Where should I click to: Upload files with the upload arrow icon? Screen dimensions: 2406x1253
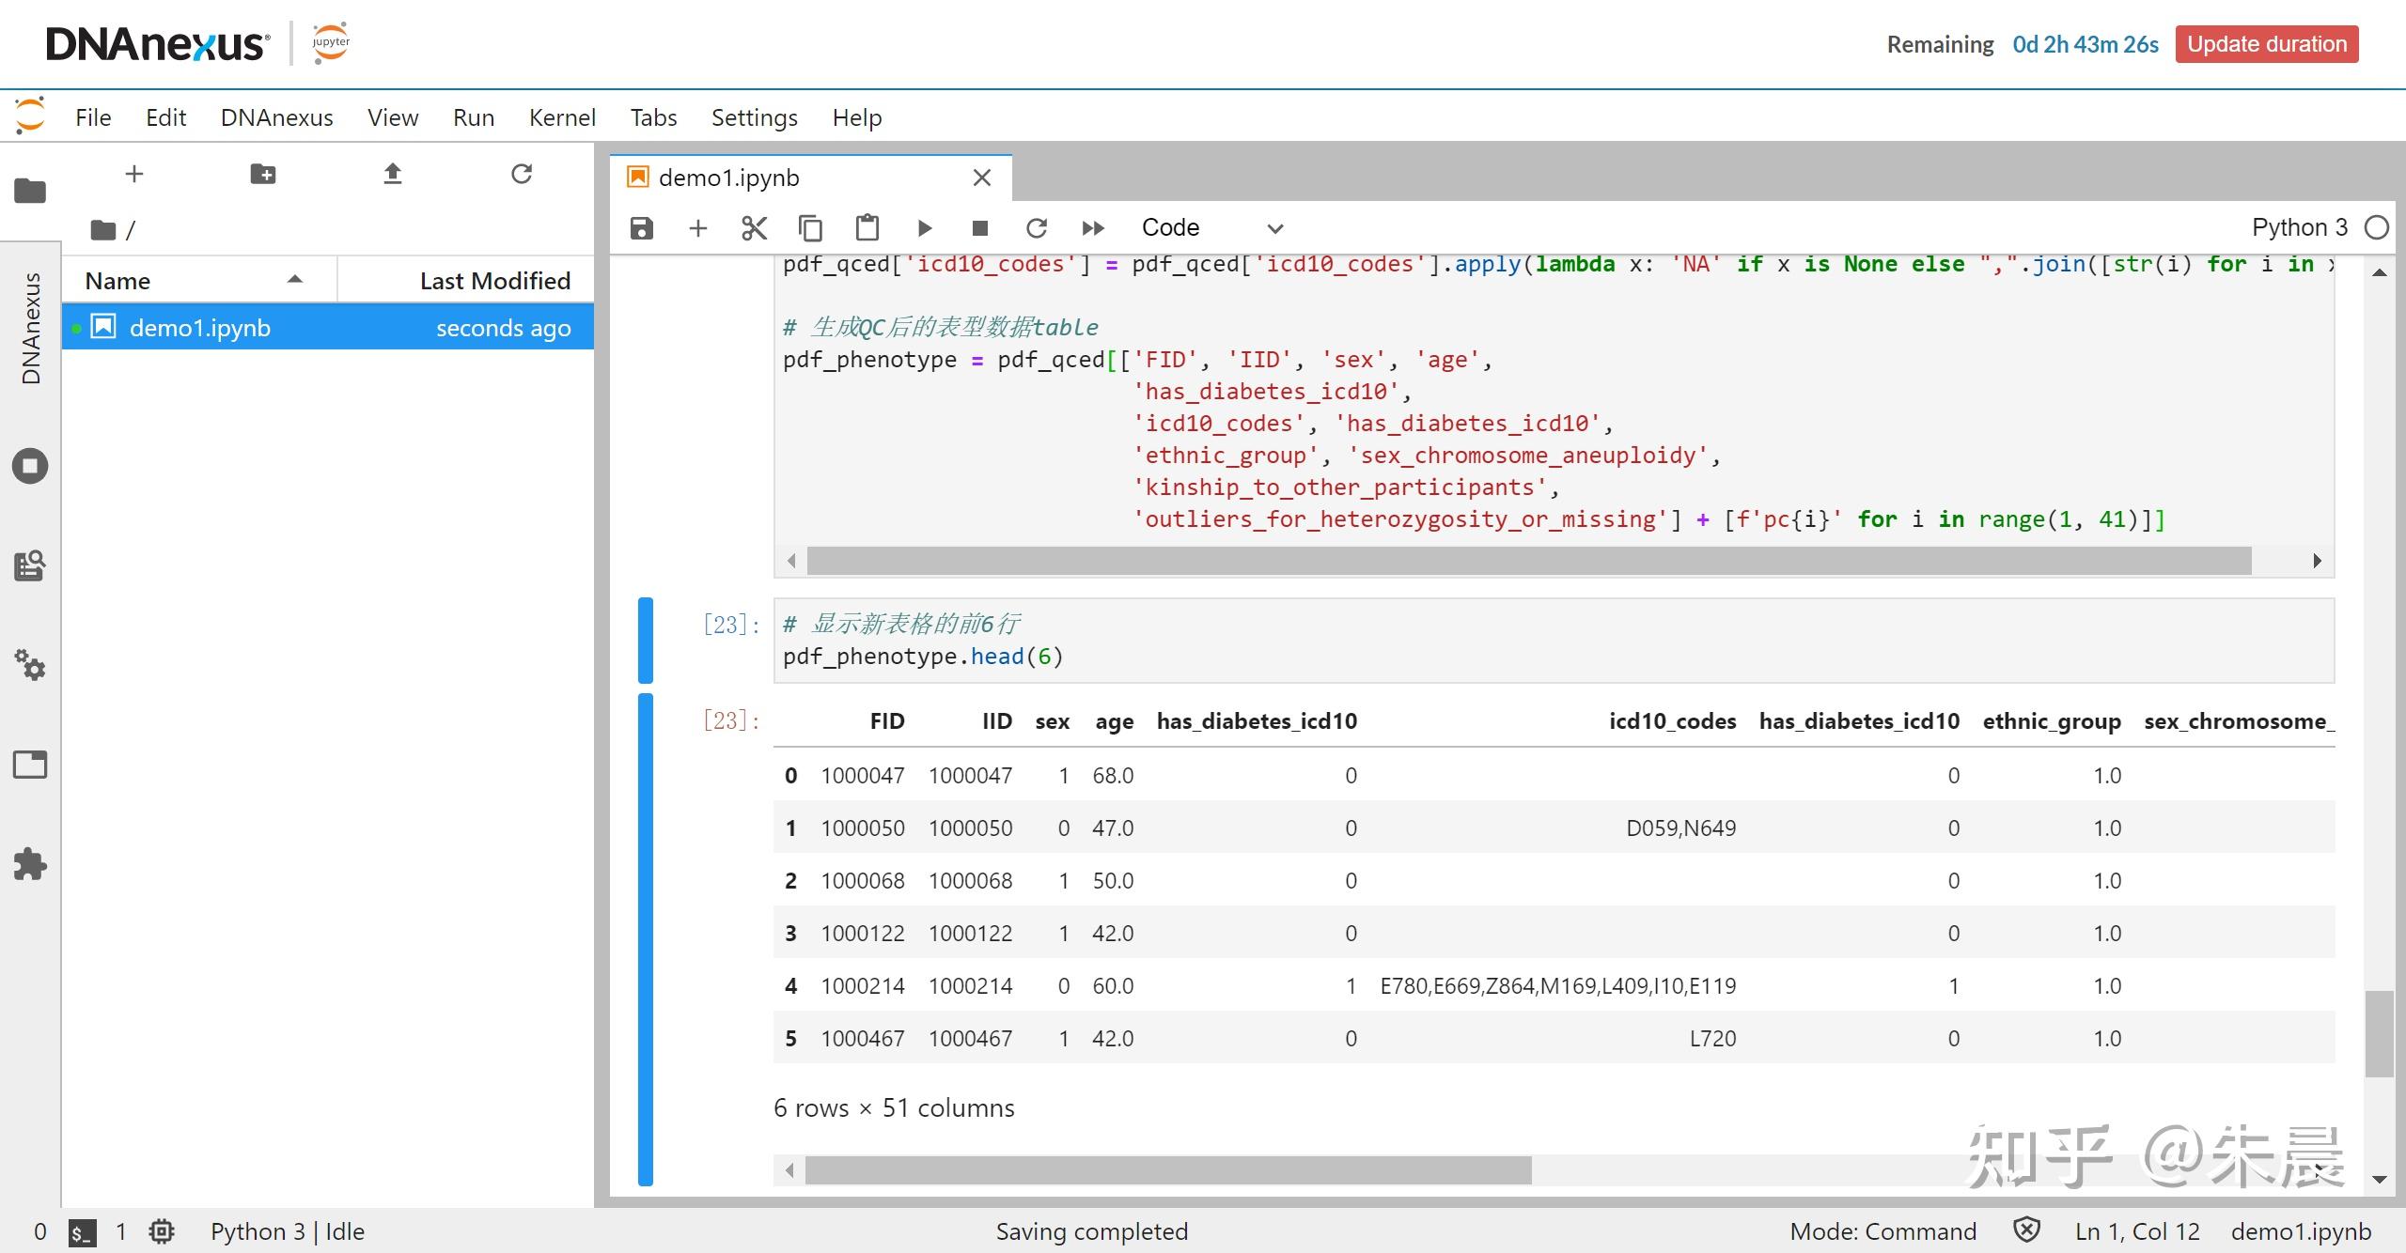[393, 174]
